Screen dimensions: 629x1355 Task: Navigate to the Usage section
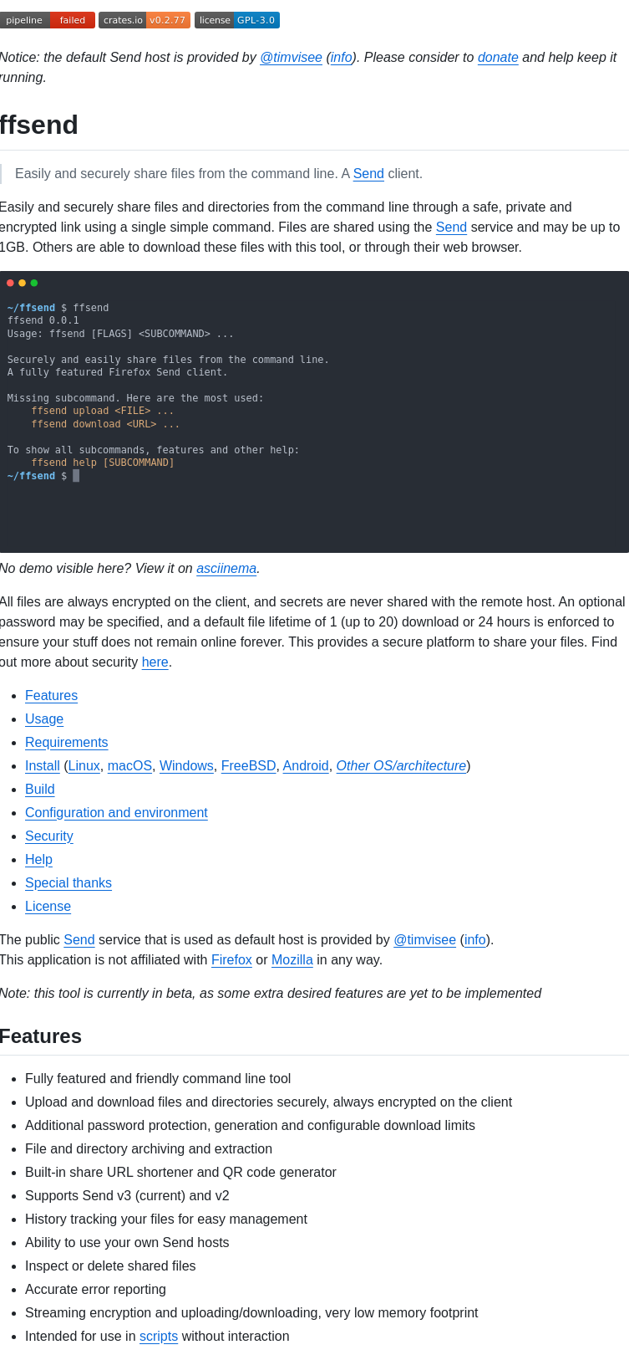tap(44, 719)
